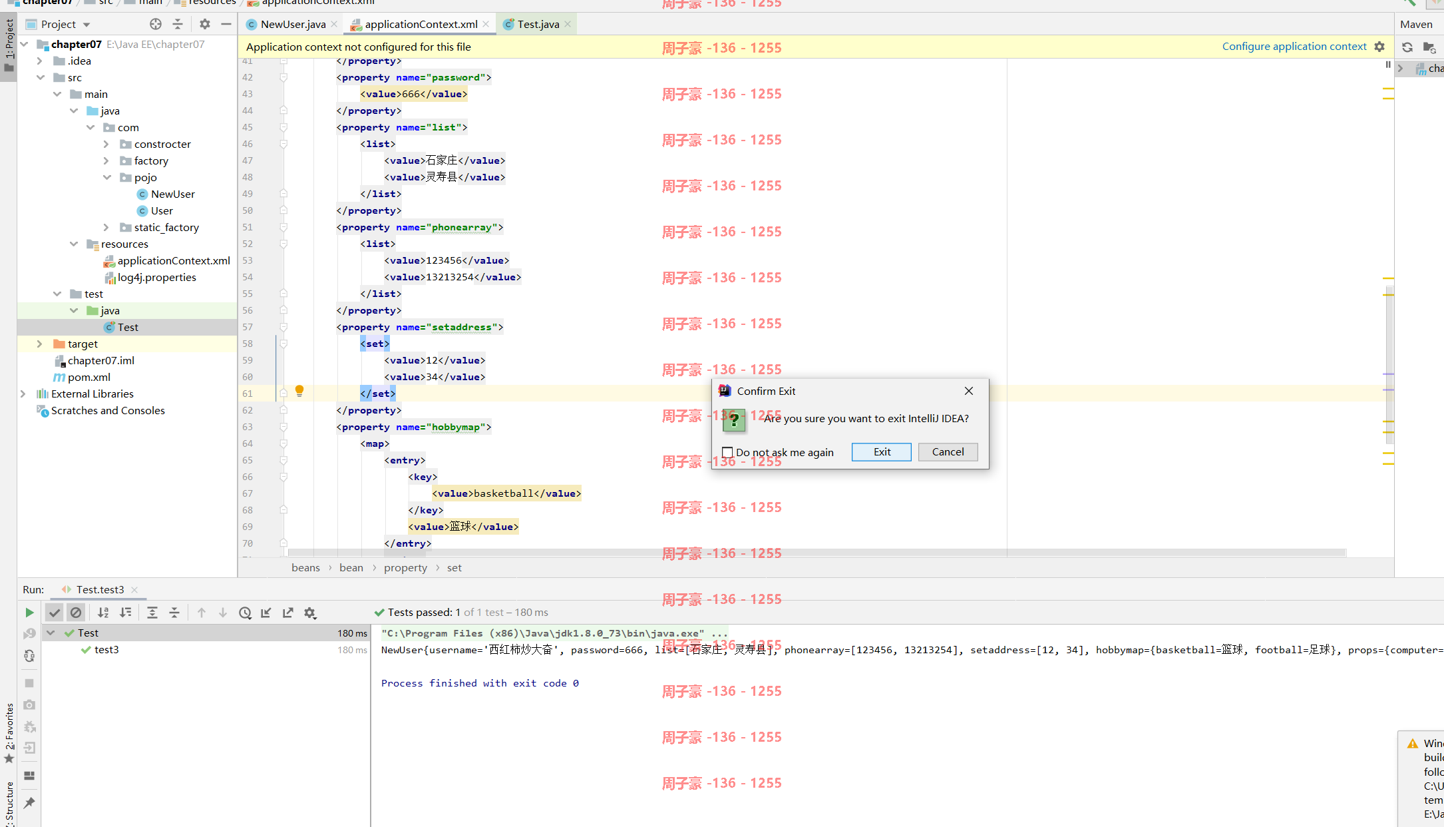The height and width of the screenshot is (827, 1444).
Task: Switch to Test.java tab
Action: 538,24
